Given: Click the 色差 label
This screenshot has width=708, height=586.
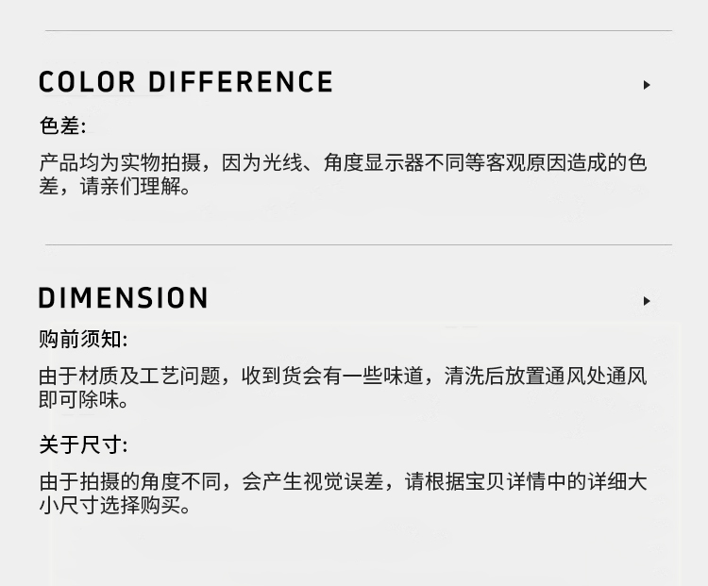Looking at the screenshot, I should (x=62, y=126).
